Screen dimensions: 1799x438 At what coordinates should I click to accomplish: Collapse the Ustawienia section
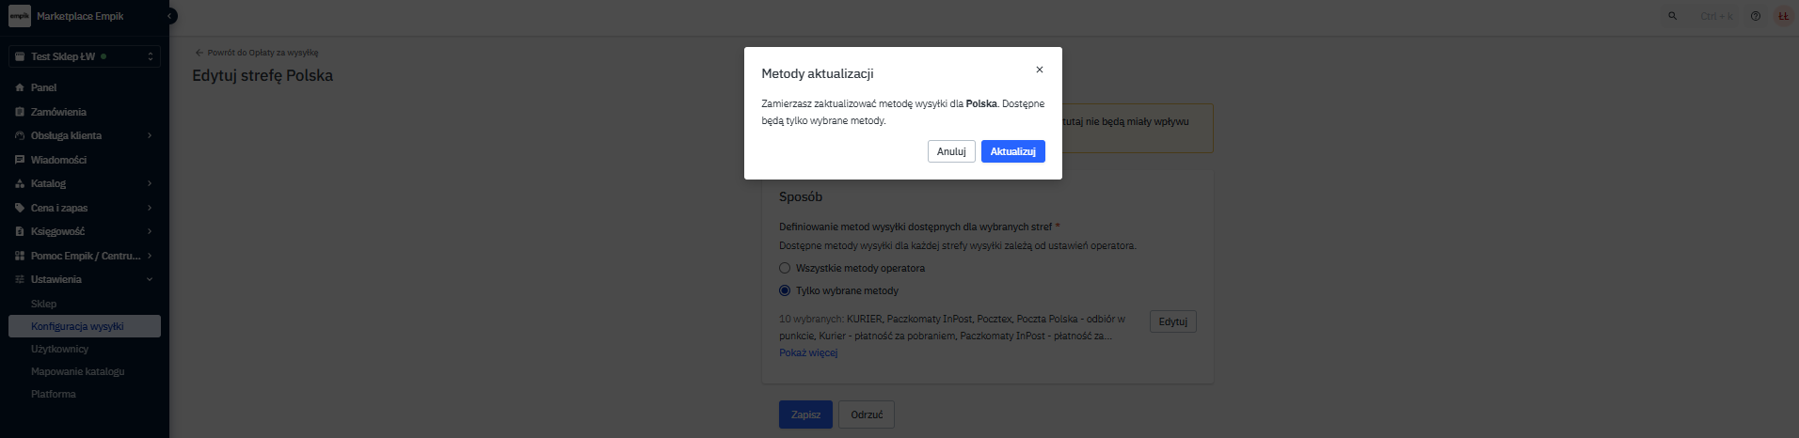[150, 279]
